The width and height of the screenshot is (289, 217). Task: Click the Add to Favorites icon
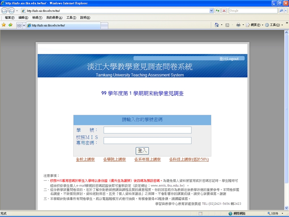(10, 25)
